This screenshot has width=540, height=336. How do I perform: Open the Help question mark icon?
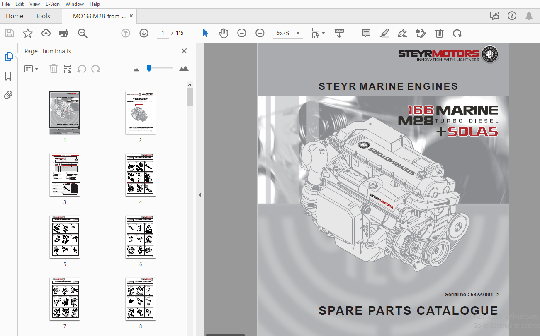click(512, 16)
